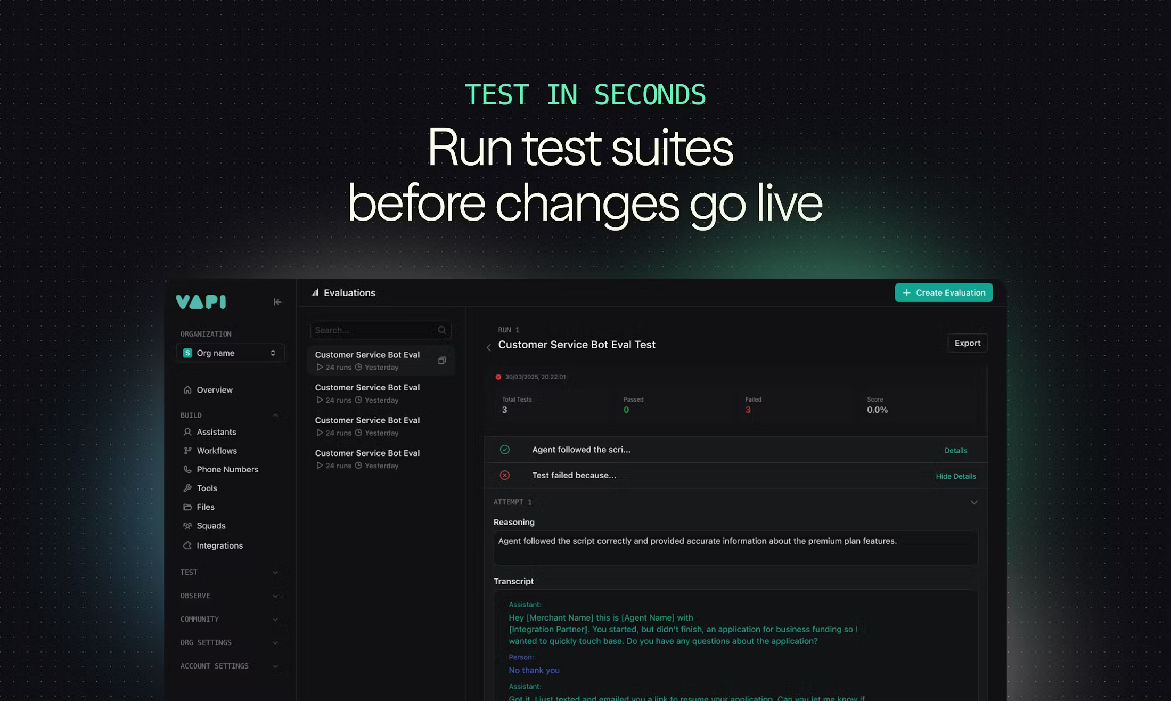Open Overview in the sidebar

coord(215,390)
